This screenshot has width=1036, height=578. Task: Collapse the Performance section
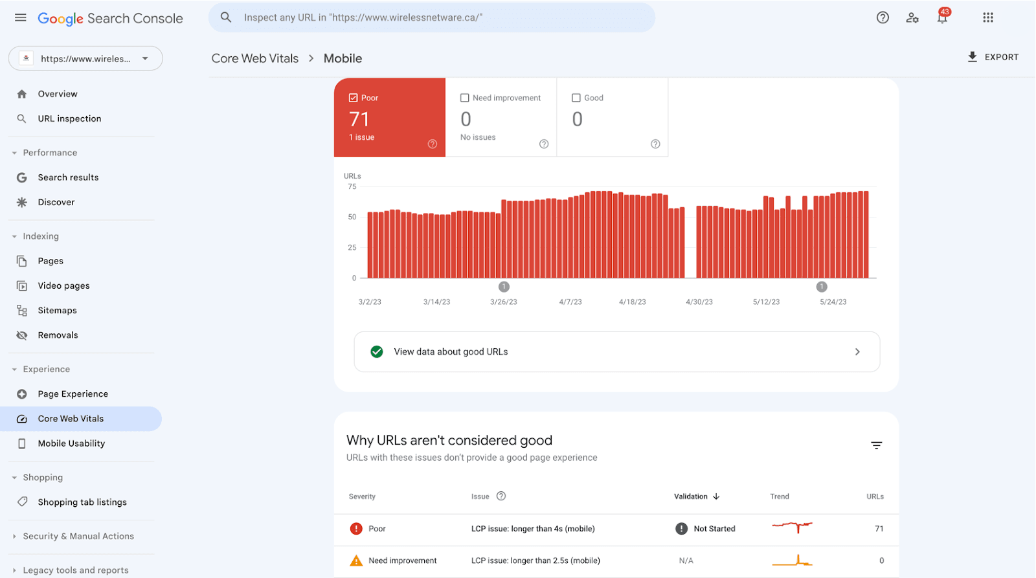(14, 153)
